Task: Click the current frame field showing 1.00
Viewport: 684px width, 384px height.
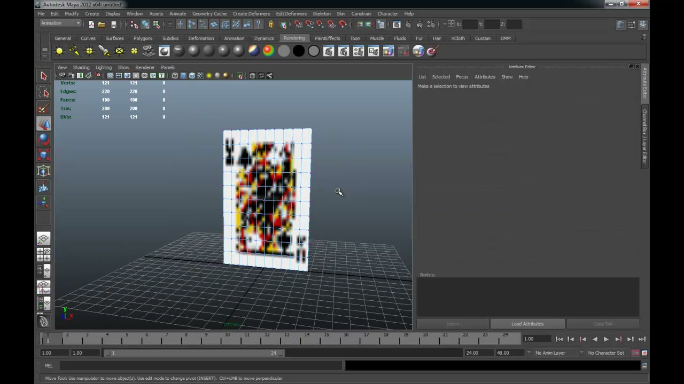Action: pyautogui.click(x=536, y=339)
